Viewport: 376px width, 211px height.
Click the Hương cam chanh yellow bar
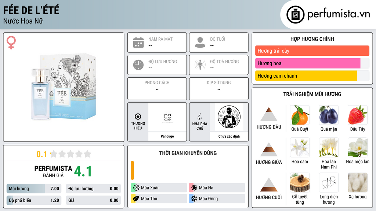(x=312, y=75)
